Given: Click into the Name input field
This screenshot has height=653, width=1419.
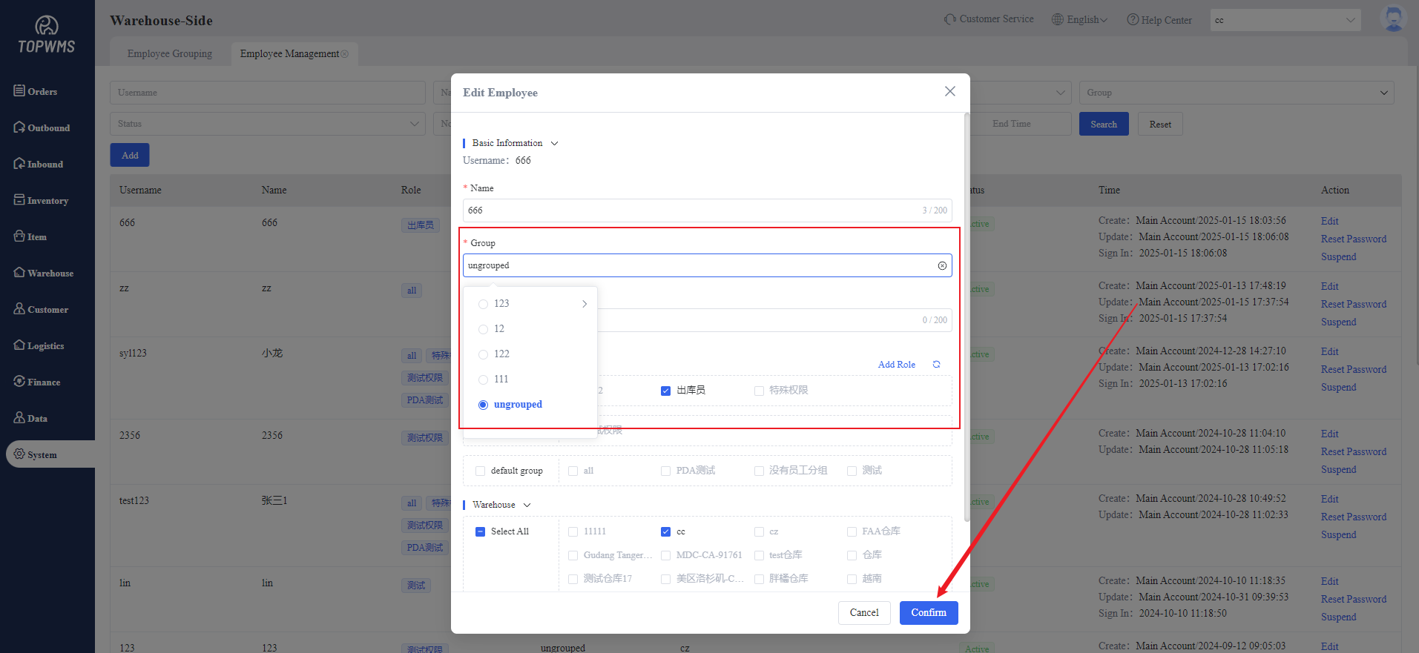Looking at the screenshot, I should click(x=690, y=211).
